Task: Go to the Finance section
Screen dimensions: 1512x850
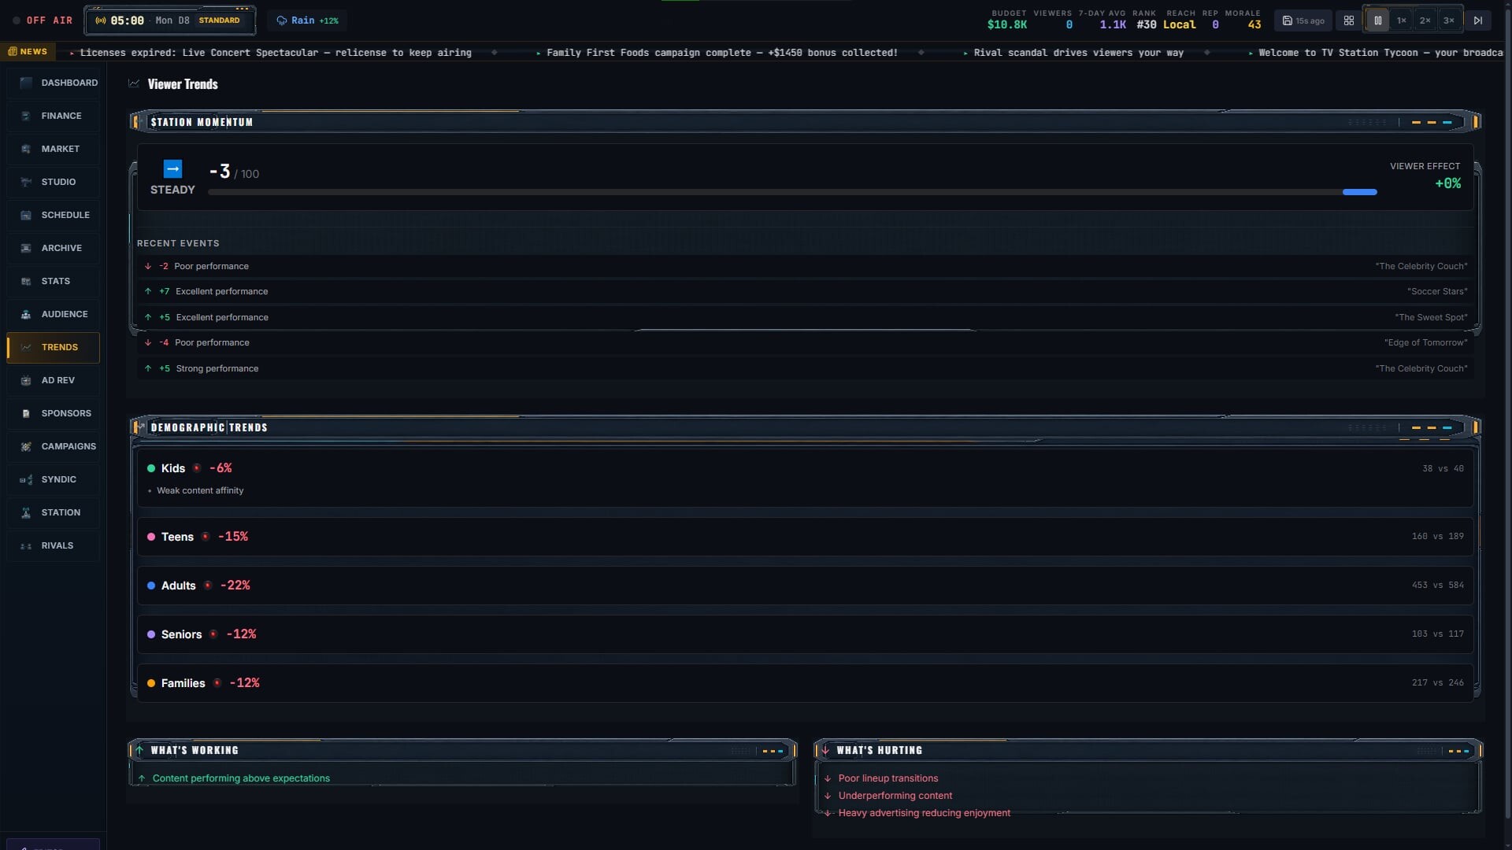Action: pyautogui.click(x=54, y=116)
